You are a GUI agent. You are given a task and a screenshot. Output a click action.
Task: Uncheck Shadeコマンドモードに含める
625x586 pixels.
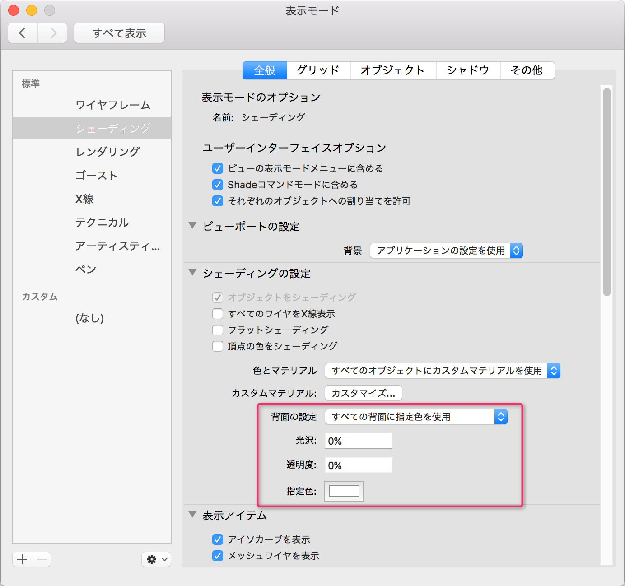point(218,185)
